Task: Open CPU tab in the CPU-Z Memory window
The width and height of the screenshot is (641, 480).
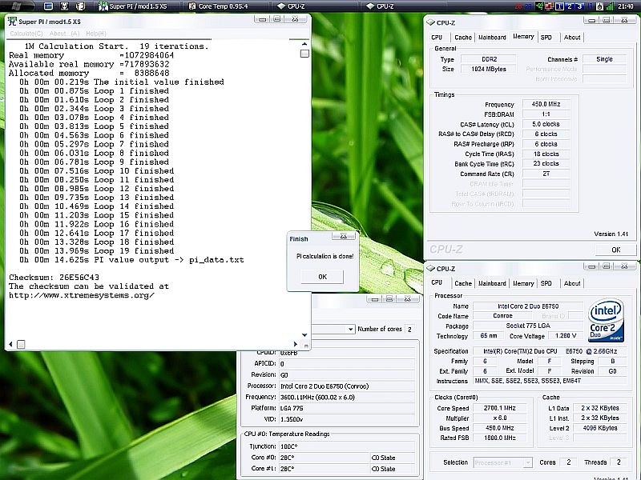Action: point(437,37)
